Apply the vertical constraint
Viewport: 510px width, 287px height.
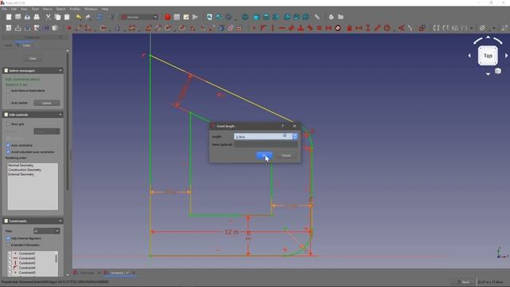coord(273,29)
